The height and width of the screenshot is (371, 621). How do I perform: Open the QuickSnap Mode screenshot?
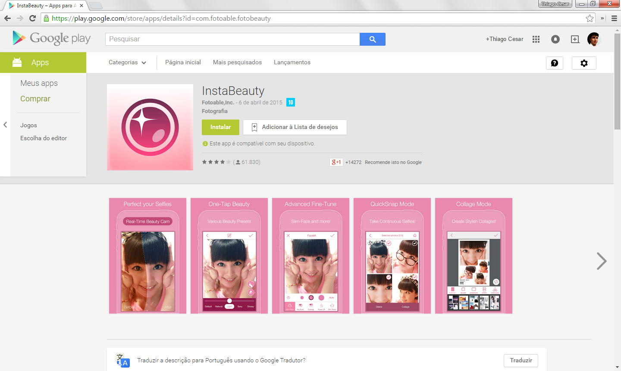[x=392, y=256]
